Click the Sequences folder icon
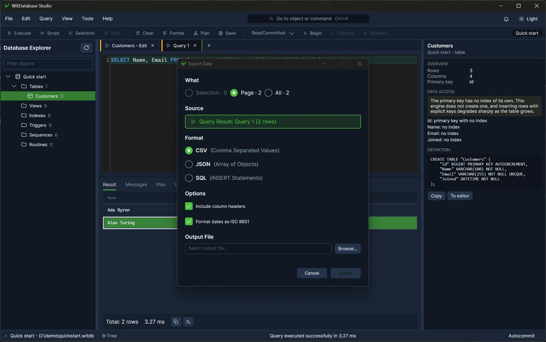This screenshot has height=342, width=546. tap(24, 135)
